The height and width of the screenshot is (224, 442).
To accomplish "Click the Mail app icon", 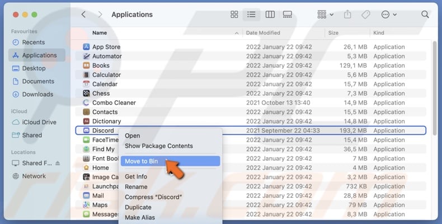I will (x=86, y=196).
